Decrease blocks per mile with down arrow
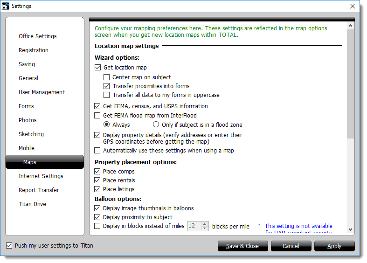This screenshot has height=263, width=367. pos(205,228)
